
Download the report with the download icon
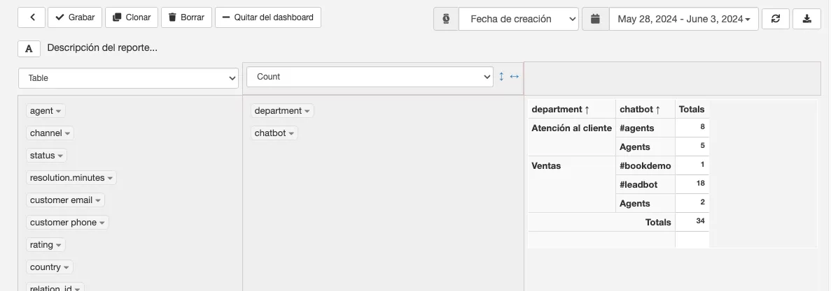[806, 19]
